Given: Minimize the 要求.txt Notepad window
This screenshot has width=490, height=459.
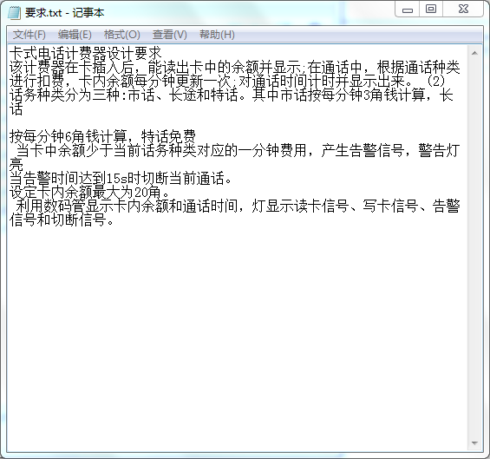Looking at the screenshot, I should point(408,9).
